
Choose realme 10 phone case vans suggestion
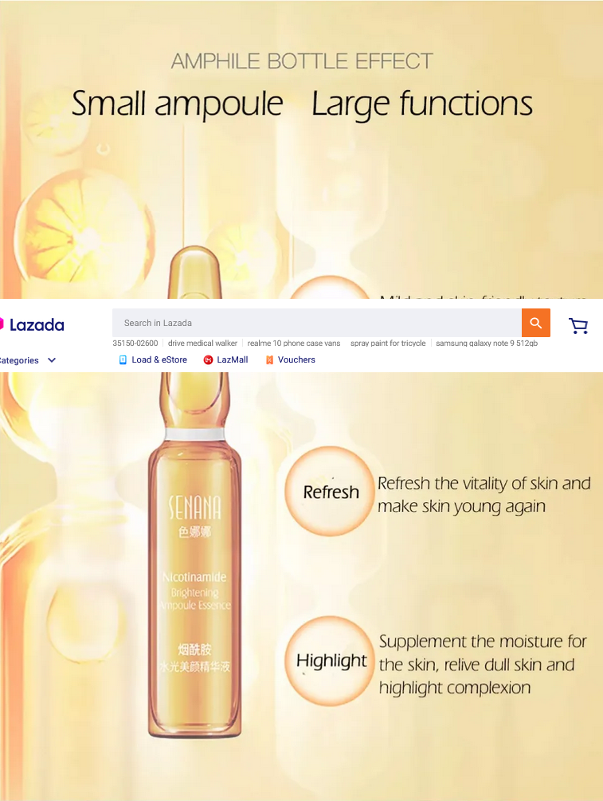click(294, 344)
